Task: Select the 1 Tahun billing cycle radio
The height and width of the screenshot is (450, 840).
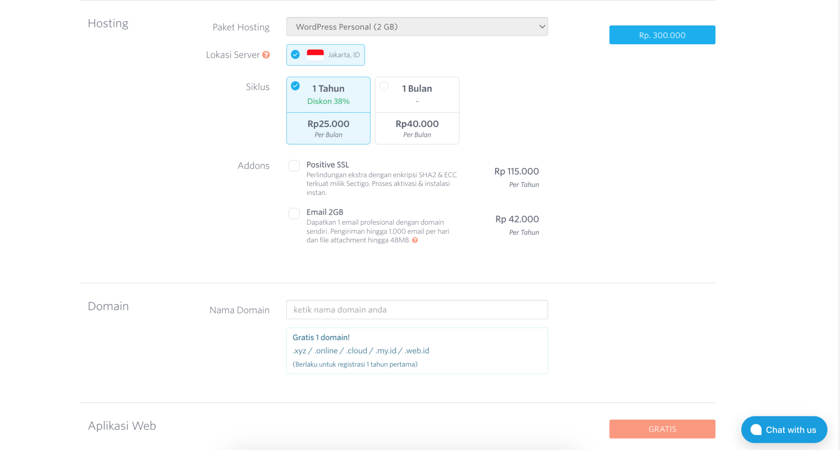Action: 295,86
